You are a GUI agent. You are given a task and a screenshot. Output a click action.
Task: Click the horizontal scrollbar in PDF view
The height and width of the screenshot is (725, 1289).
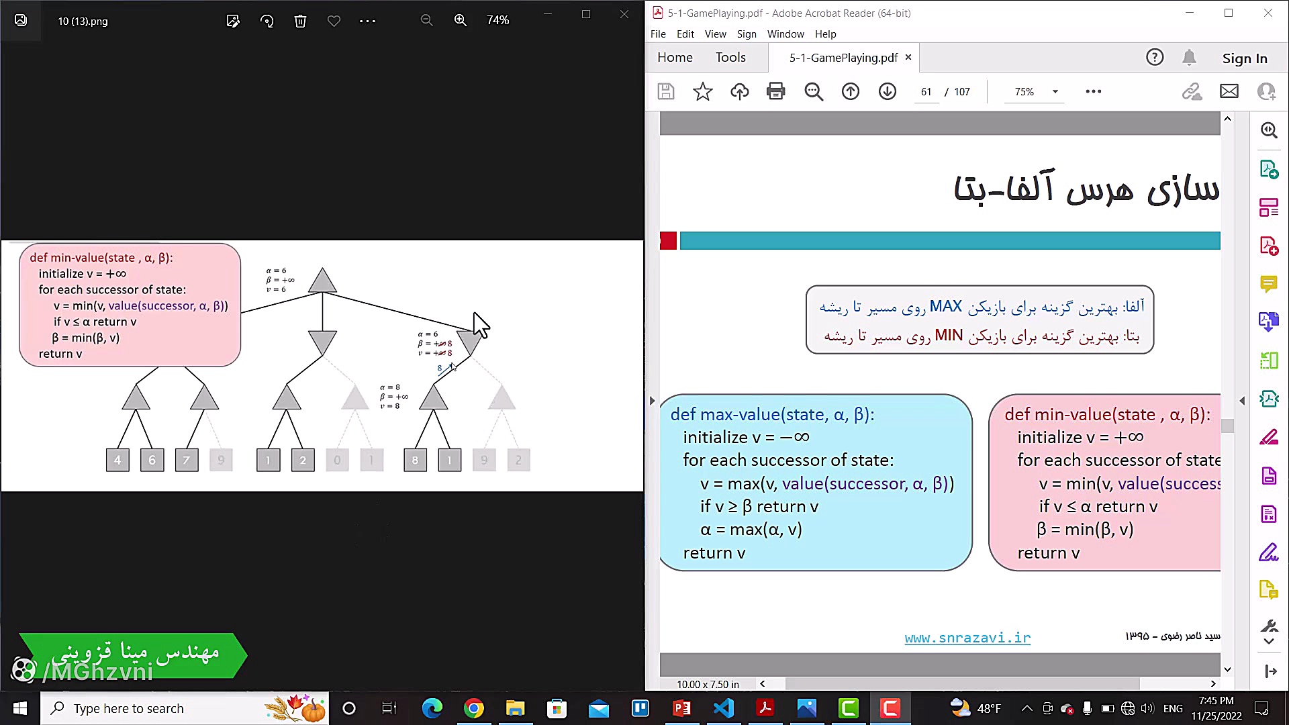click(961, 683)
